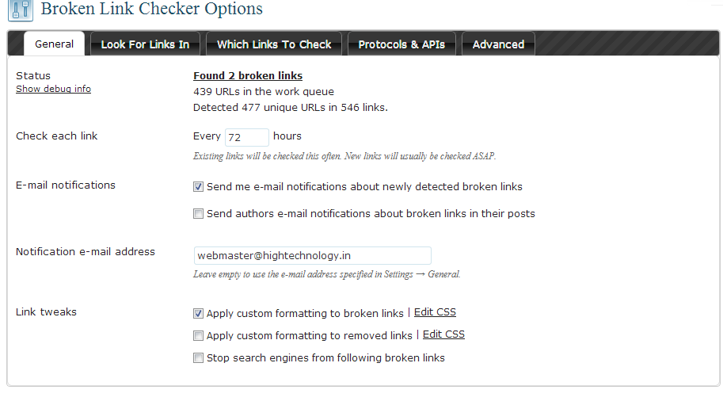
Task: Open Edit CSS for removed links
Action: pos(443,334)
